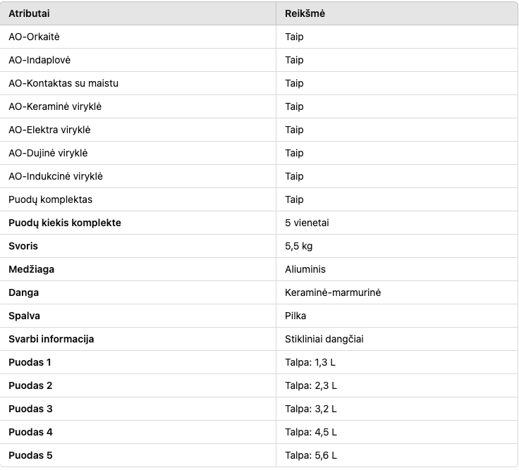This screenshot has height=470, width=519.
Task: Click the AO-Keraminė viryklė row label
Action: pyautogui.click(x=55, y=106)
